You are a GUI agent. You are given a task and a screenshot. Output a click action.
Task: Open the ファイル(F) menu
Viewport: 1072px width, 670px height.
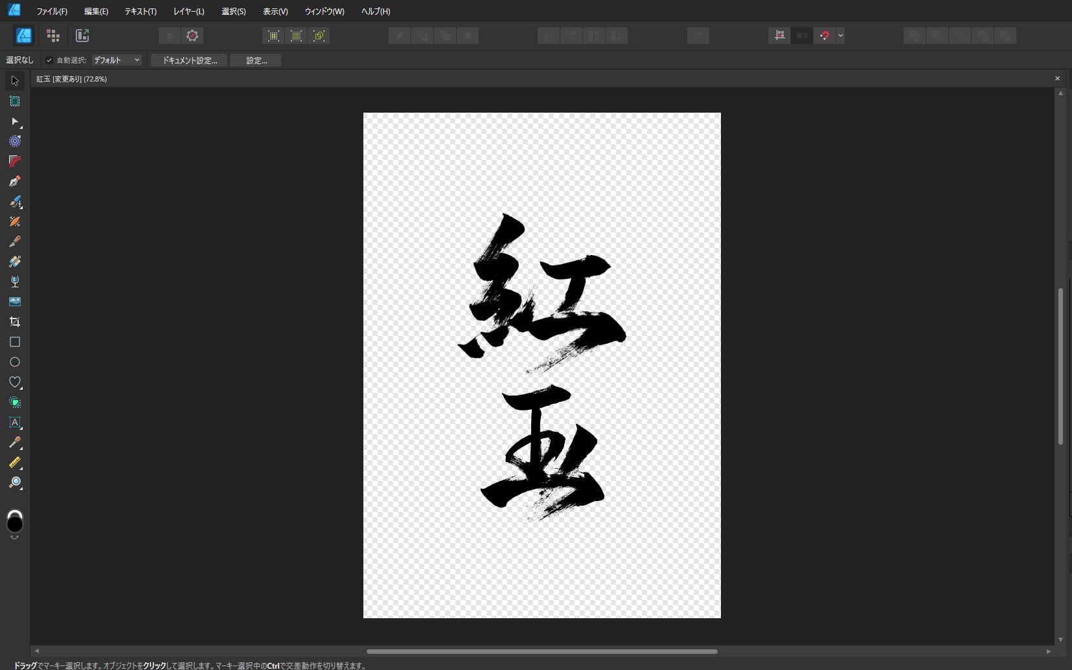click(52, 12)
